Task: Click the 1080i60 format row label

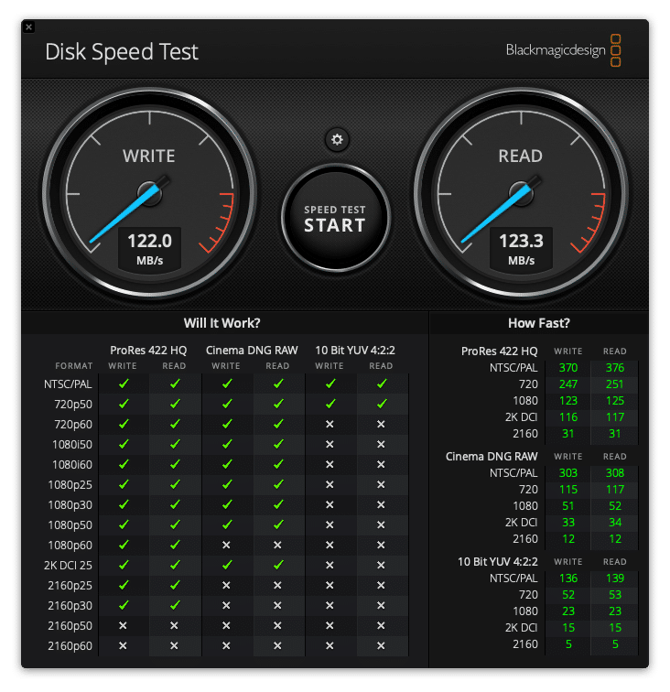Action: [72, 465]
